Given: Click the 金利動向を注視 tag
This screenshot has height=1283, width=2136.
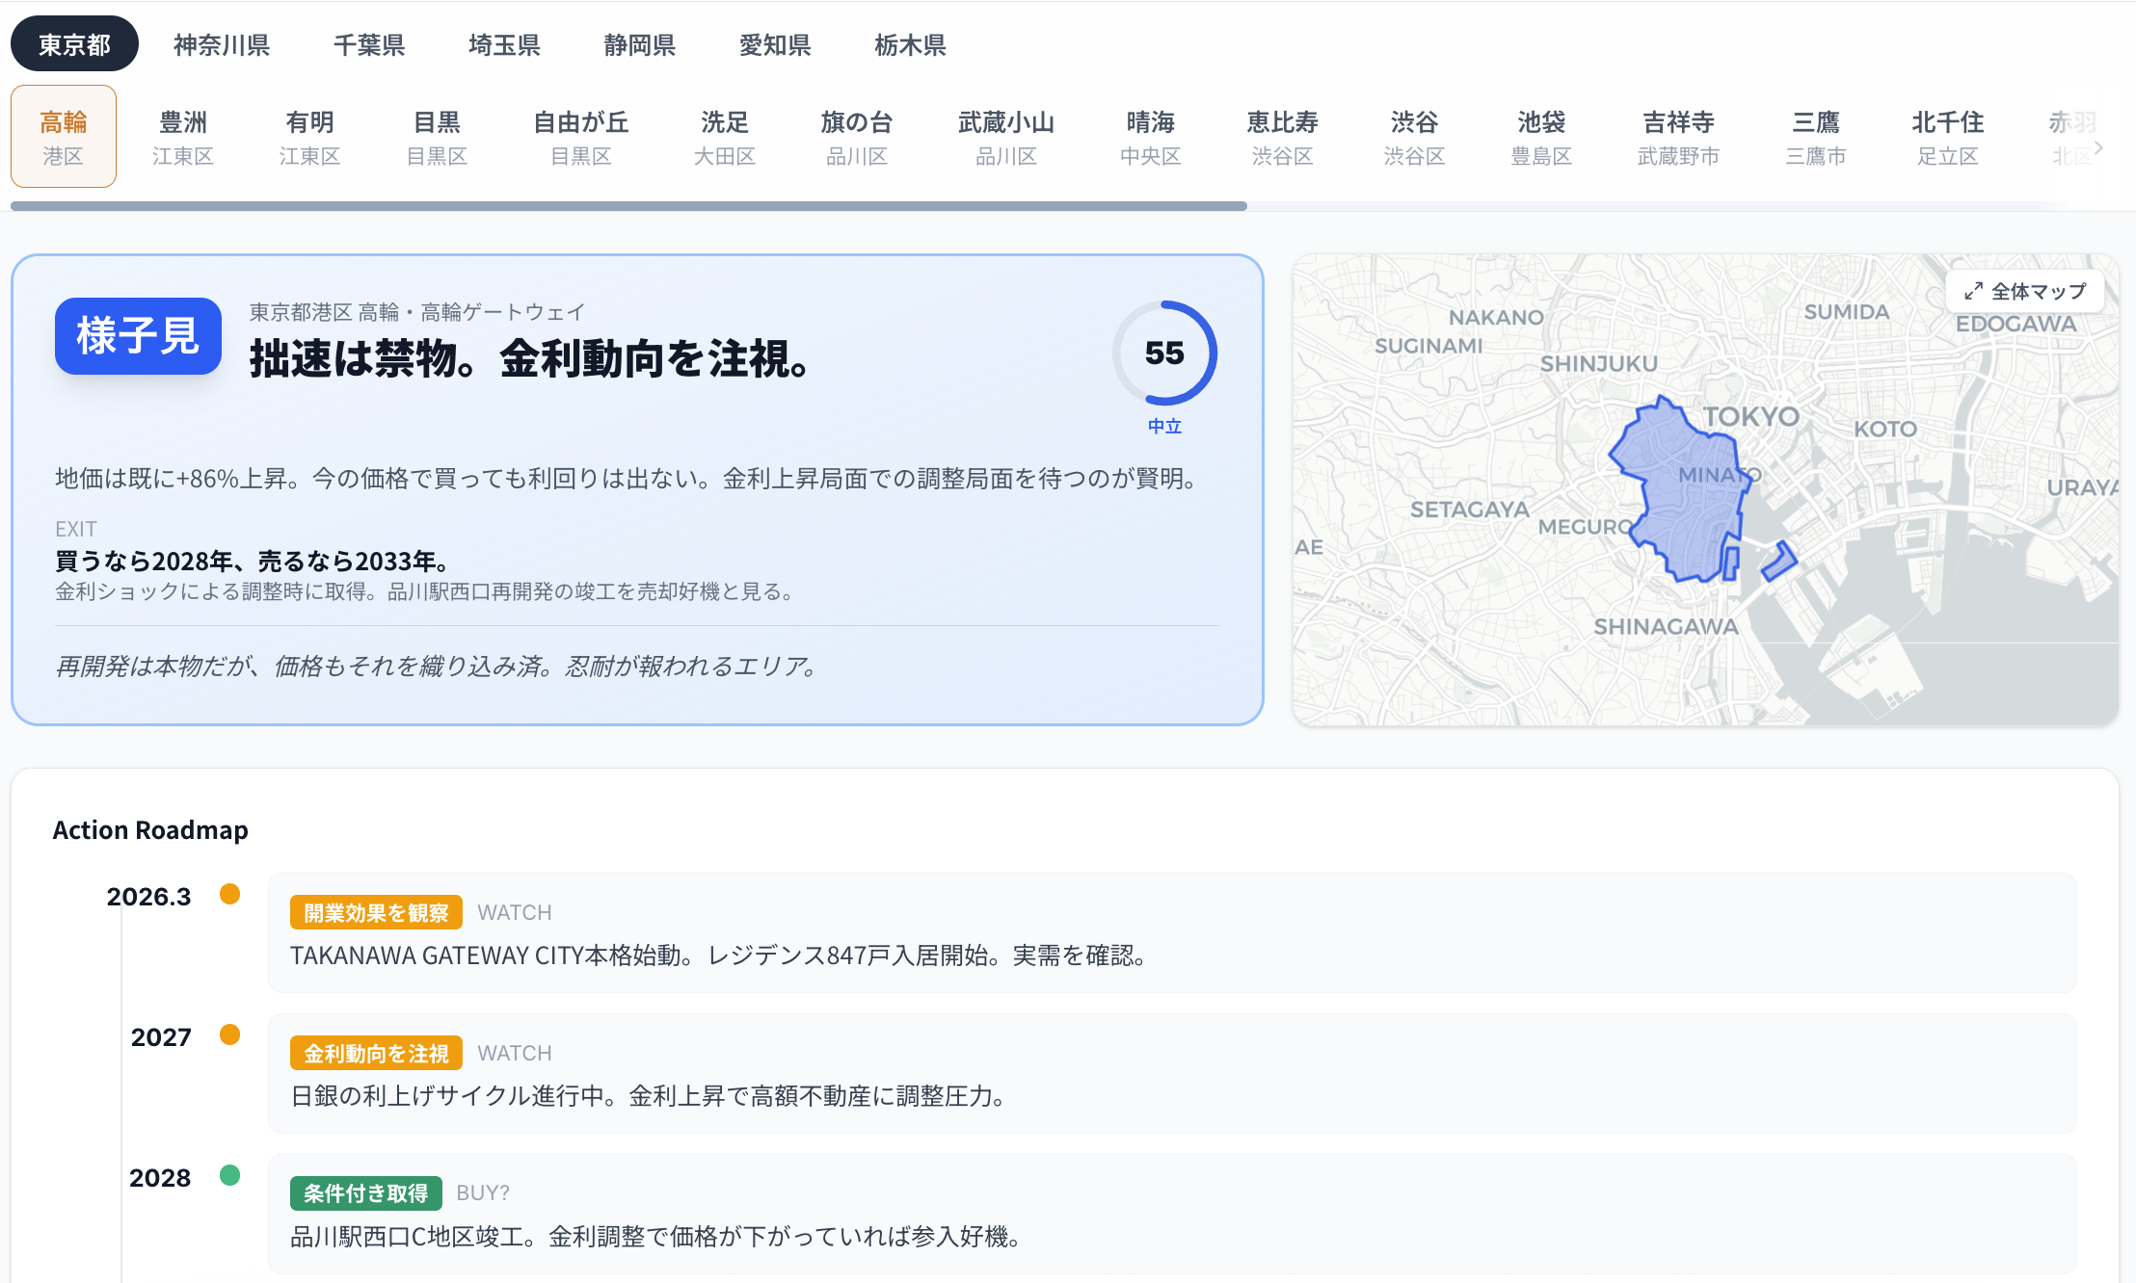Looking at the screenshot, I should (x=376, y=1053).
